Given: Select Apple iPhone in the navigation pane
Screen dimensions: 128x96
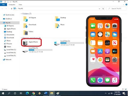Looking at the screenshot, I should pos(10,29).
